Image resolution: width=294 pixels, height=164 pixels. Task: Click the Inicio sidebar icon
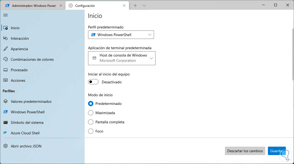click(x=6, y=28)
